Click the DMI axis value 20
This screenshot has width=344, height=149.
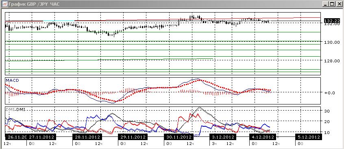[x=327, y=122]
